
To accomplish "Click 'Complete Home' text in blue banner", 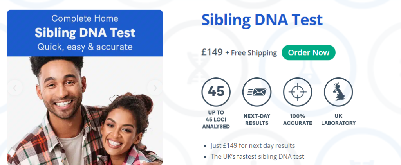I will pos(85,18).
